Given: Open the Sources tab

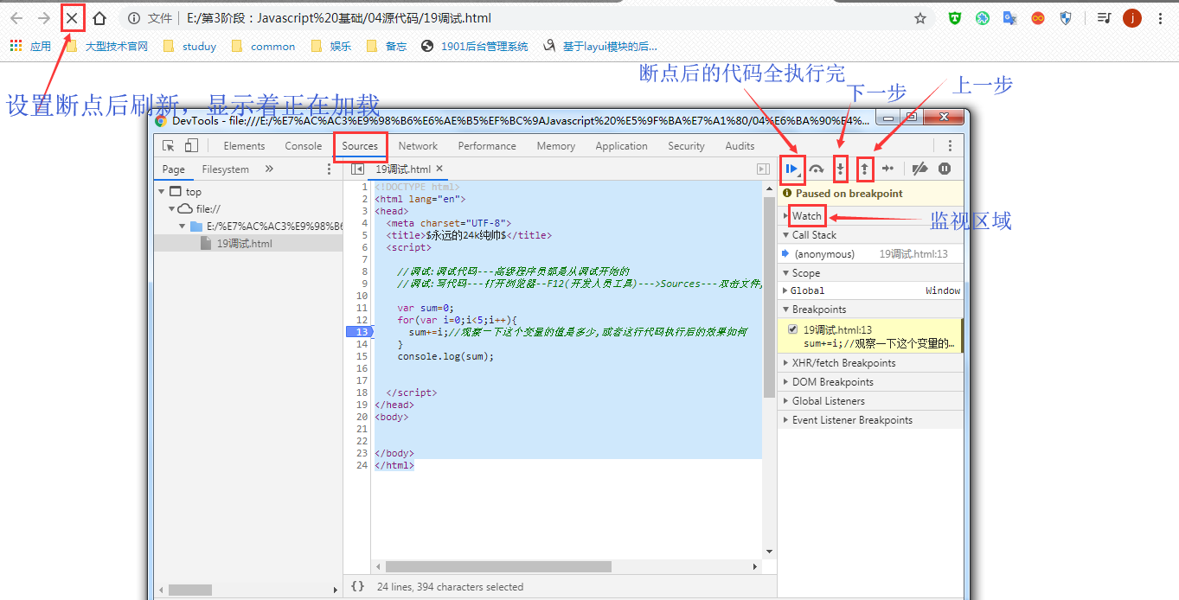Looking at the screenshot, I should (360, 146).
